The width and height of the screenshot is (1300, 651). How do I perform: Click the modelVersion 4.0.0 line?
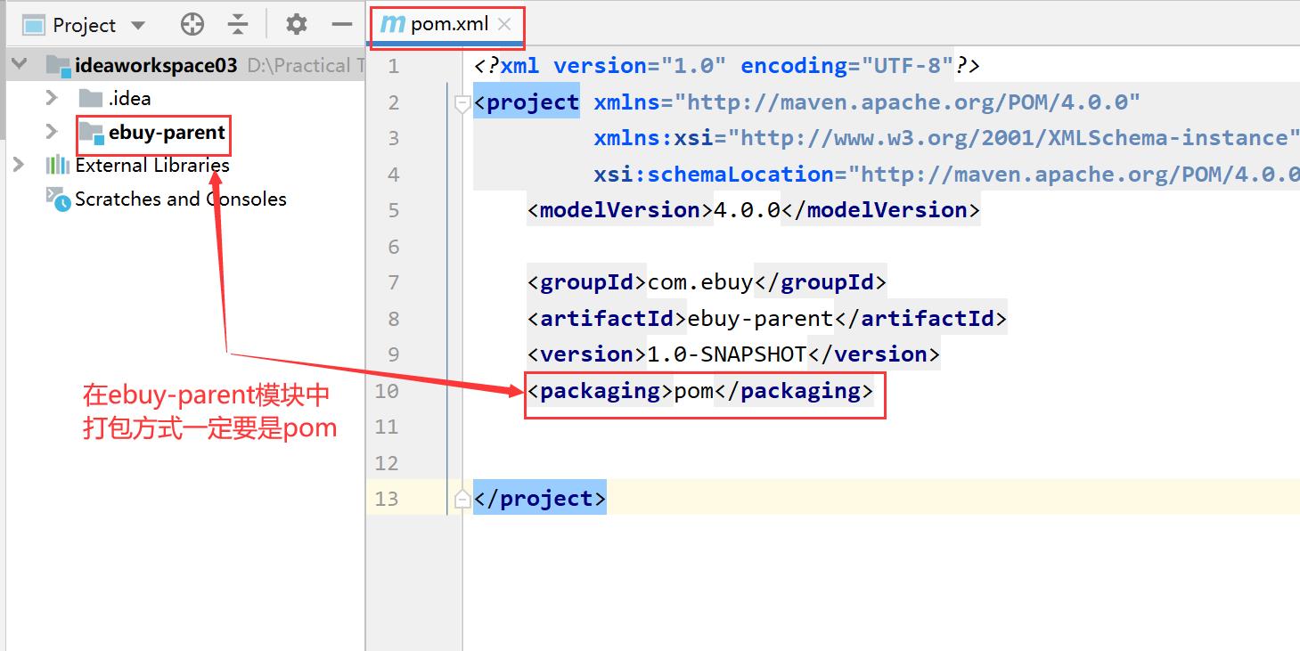[x=754, y=210]
